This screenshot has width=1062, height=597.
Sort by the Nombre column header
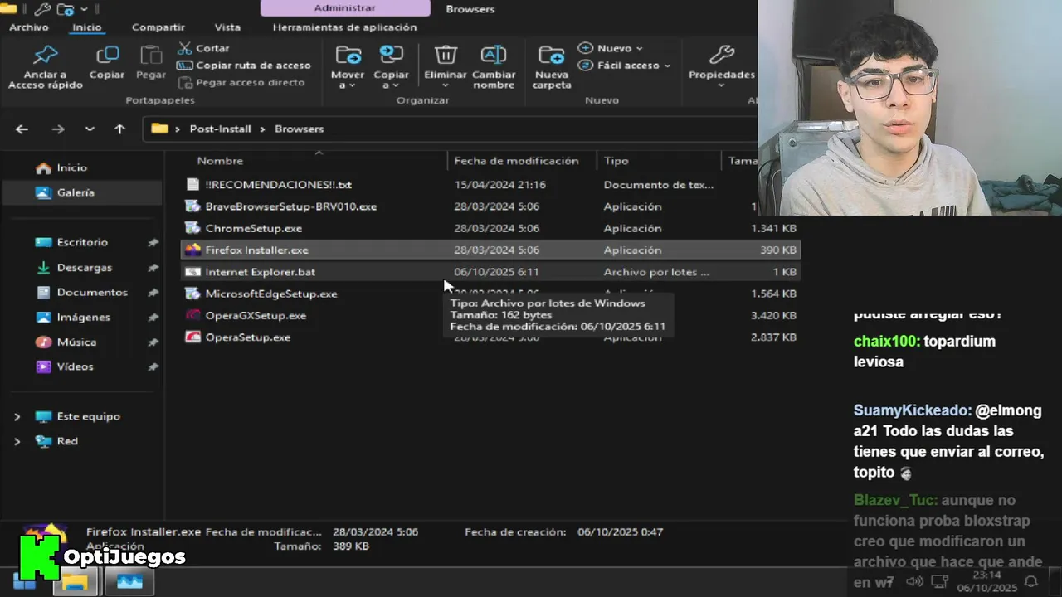pos(220,161)
